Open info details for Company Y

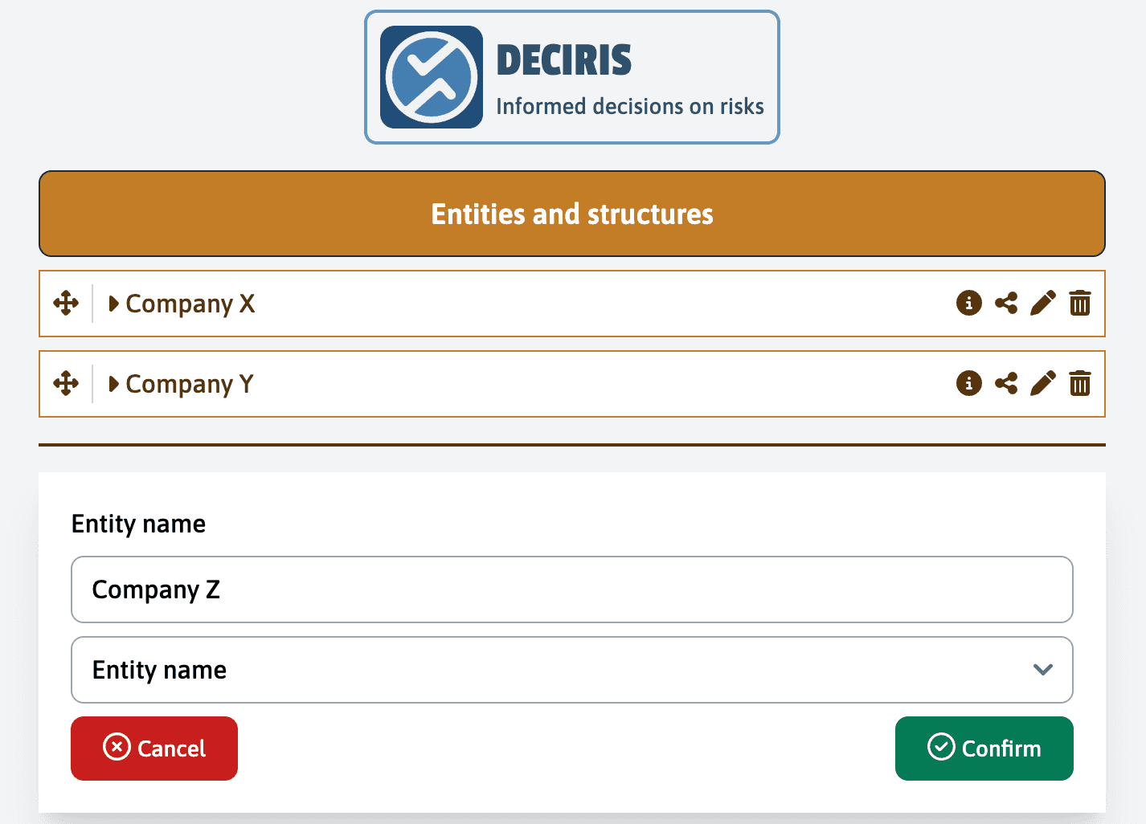click(969, 384)
